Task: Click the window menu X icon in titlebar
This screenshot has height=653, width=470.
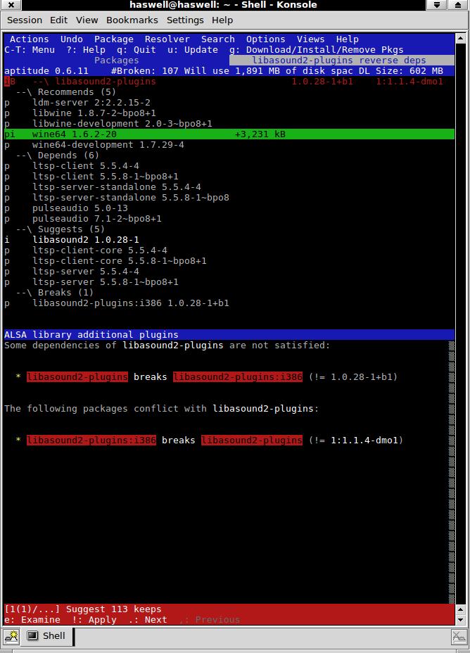Action: pos(11,5)
